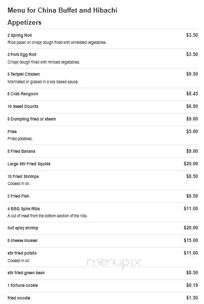Image resolution: width=204 pixels, height=304 pixels.
Task: Select the 8 Crab Rangoon row
Action: [103, 94]
